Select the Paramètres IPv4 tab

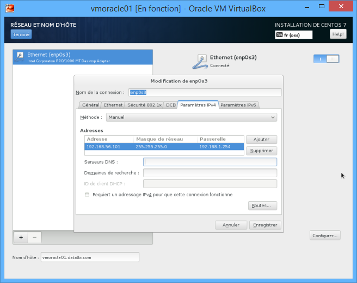click(x=198, y=105)
